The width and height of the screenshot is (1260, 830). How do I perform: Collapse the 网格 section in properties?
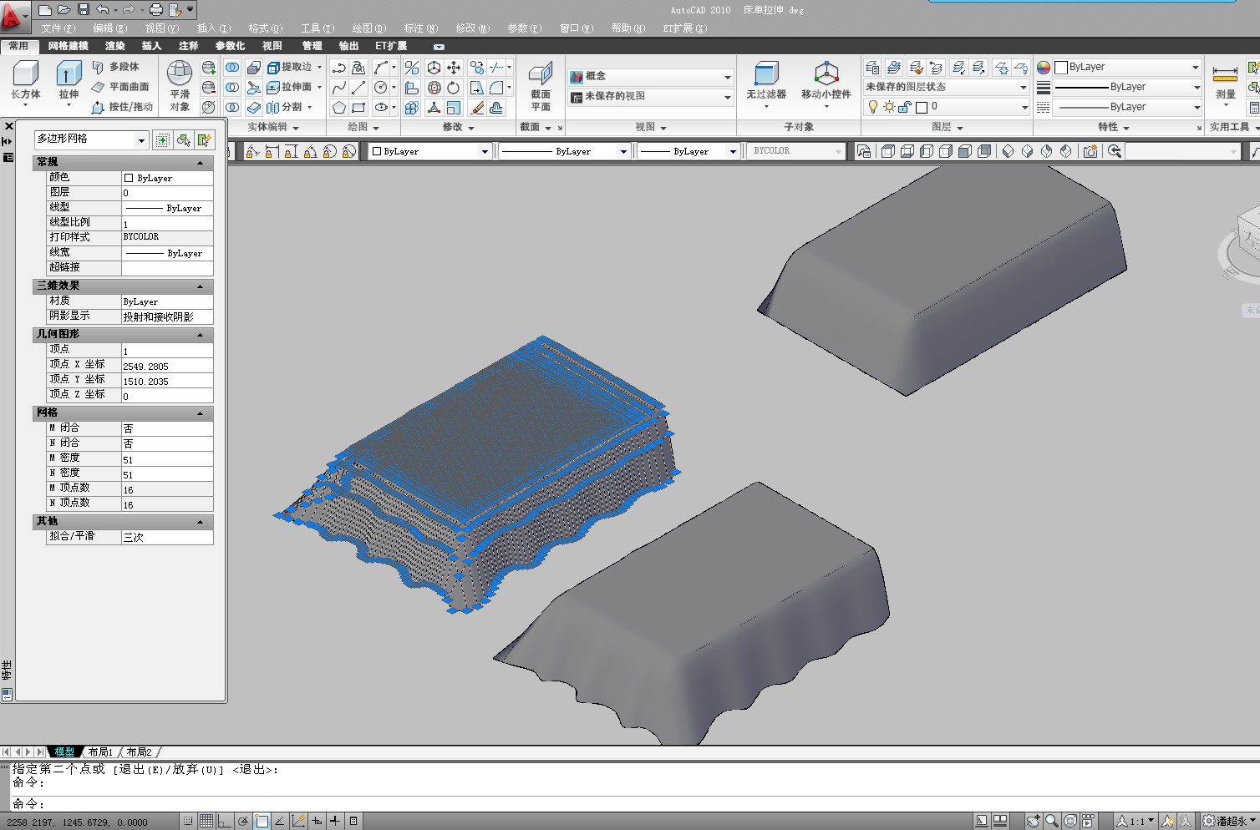pos(201,413)
